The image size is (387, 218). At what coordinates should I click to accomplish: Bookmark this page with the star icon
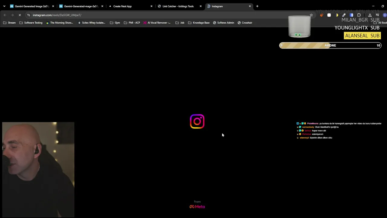pos(311,15)
